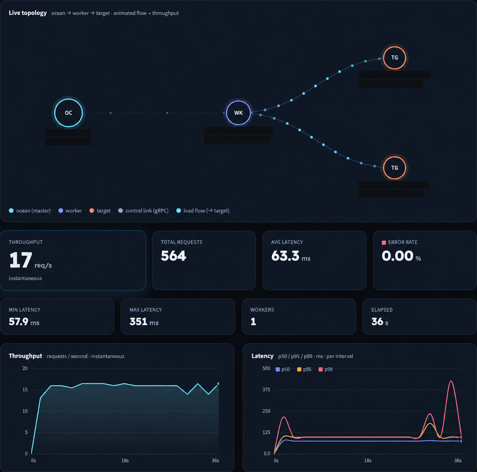Click the WORKERS card label
The width and height of the screenshot is (477, 472).
tap(262, 310)
